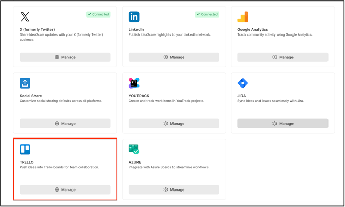
Task: Click the TRELLO card title
Action: pos(27,162)
